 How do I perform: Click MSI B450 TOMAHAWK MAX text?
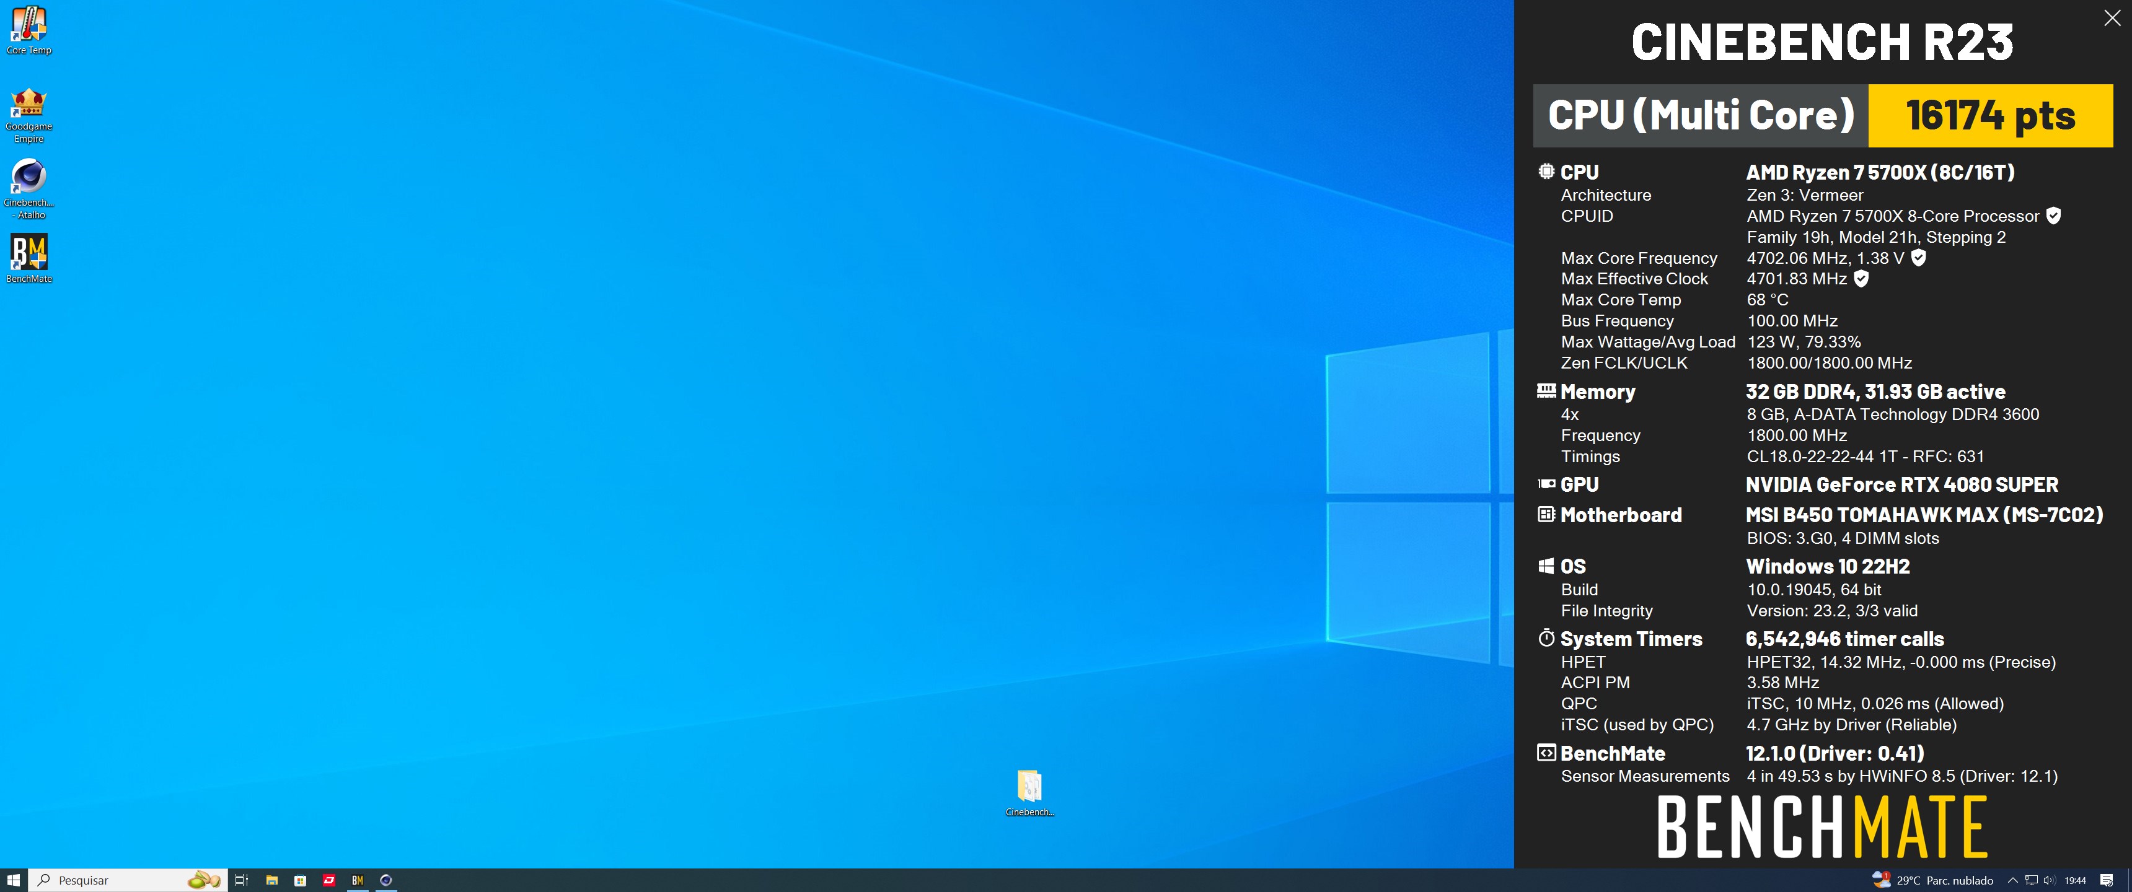point(1924,515)
